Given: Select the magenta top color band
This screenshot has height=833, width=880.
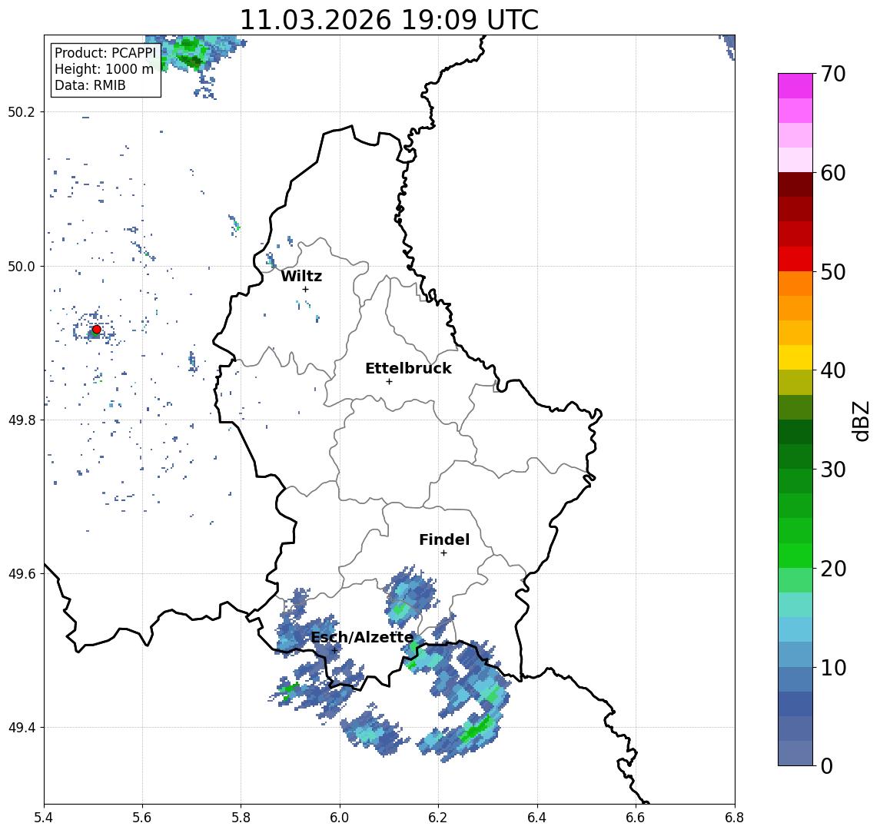Looking at the screenshot, I should (x=795, y=86).
